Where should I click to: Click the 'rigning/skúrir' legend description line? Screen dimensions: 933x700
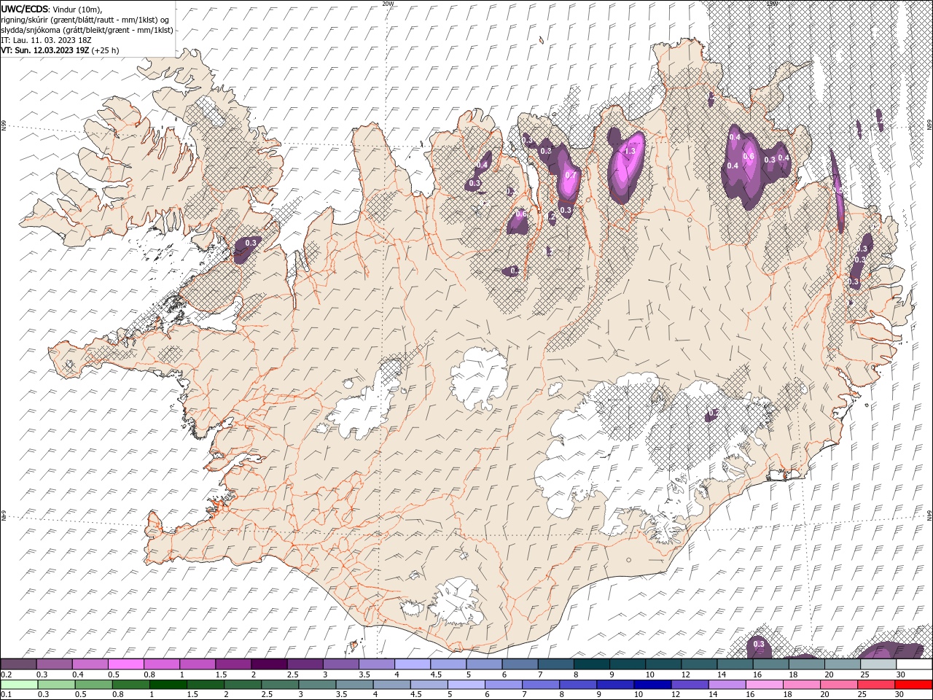pos(85,20)
